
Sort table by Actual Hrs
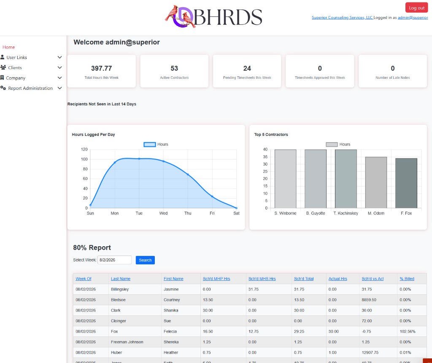[x=338, y=279]
